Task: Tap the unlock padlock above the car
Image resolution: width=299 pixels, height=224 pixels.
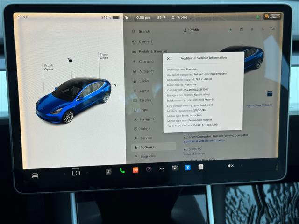Action: 70,60
